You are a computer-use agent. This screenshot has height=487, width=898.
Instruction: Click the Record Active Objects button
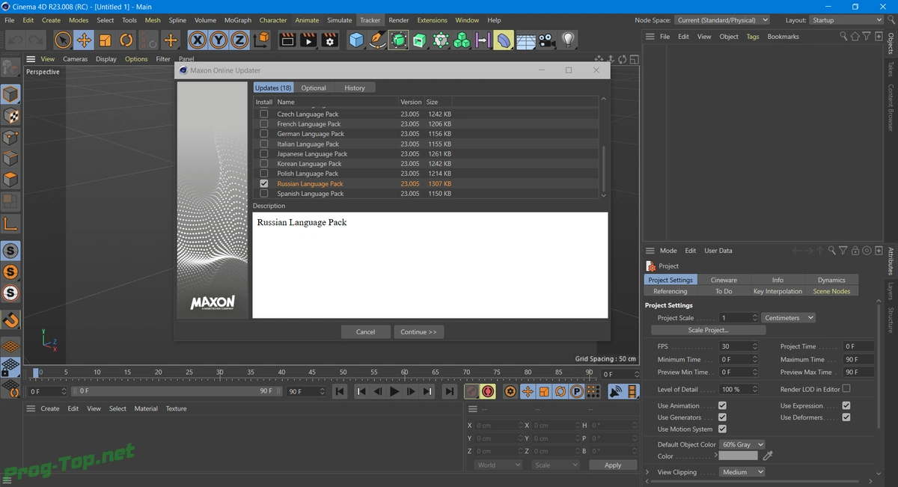pos(471,391)
